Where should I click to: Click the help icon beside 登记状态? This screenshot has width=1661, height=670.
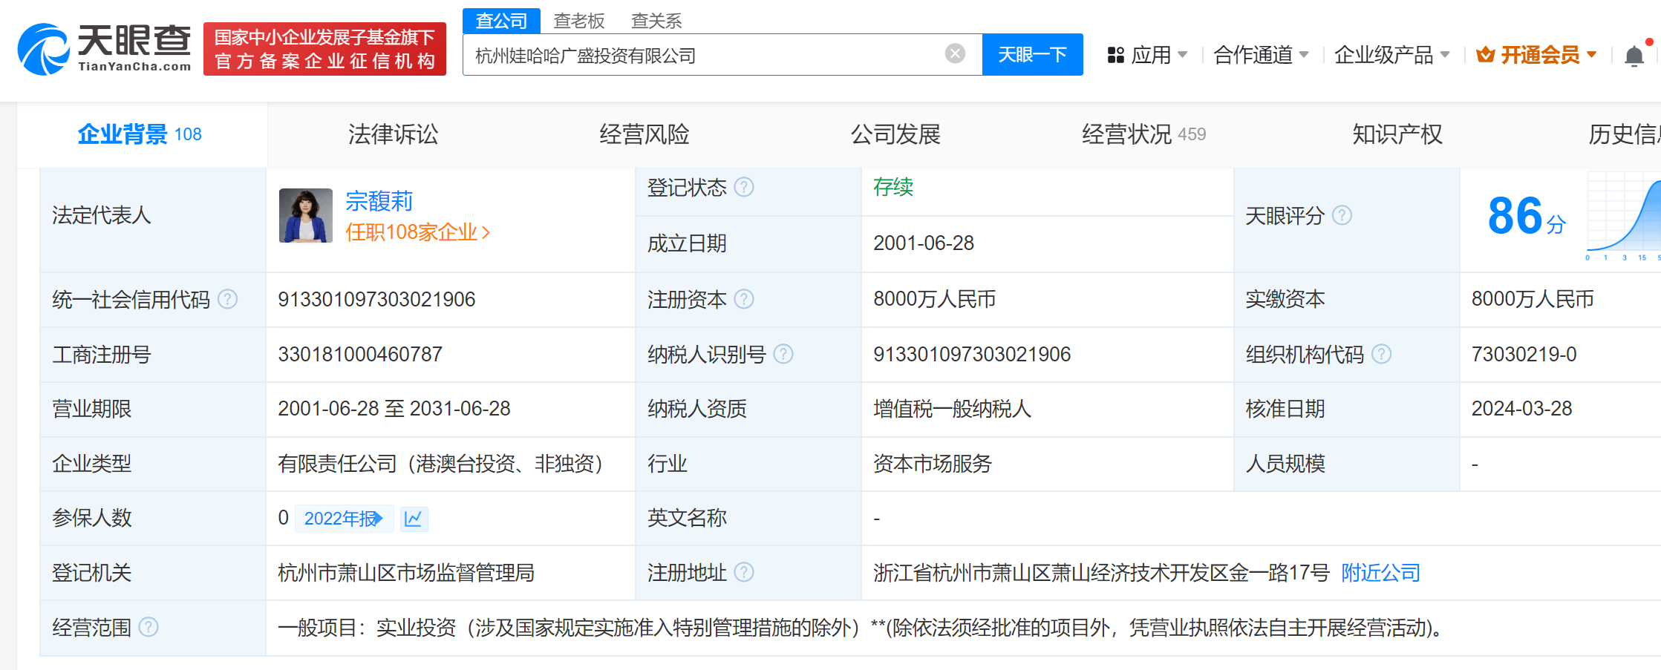tap(744, 188)
